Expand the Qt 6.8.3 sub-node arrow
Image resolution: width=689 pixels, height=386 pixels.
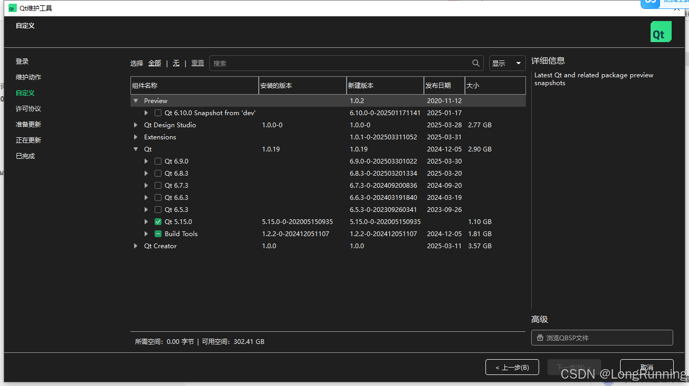146,174
